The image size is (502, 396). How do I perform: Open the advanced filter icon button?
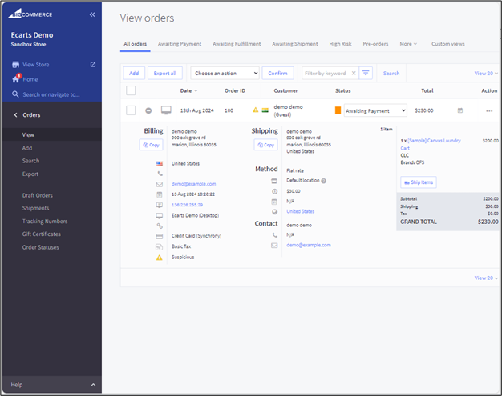pyautogui.click(x=366, y=73)
